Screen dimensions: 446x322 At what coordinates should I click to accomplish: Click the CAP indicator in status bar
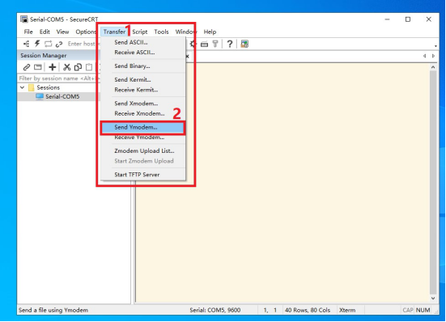coord(408,310)
